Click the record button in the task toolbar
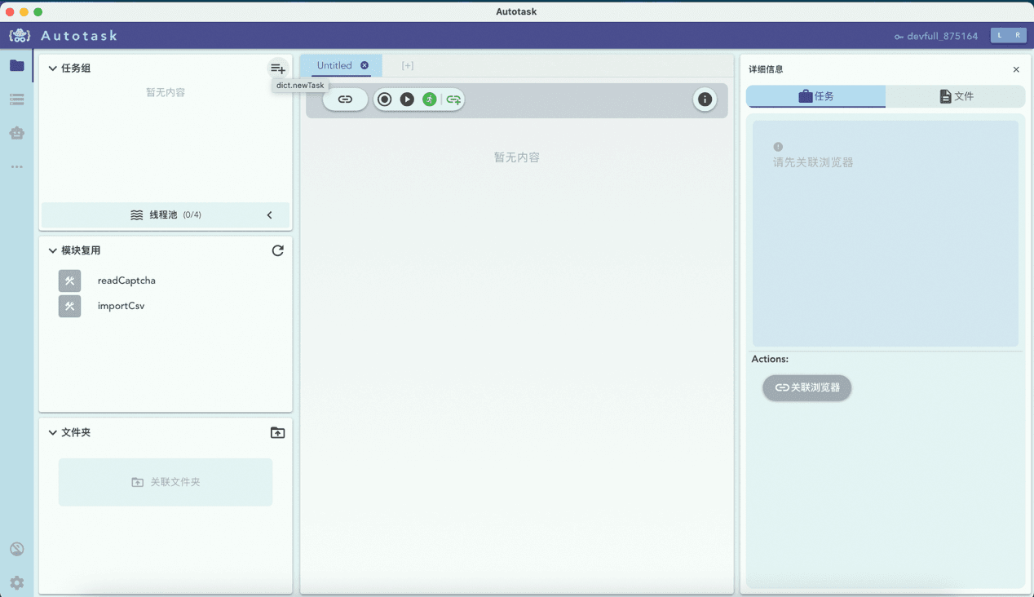This screenshot has width=1034, height=597. [385, 99]
